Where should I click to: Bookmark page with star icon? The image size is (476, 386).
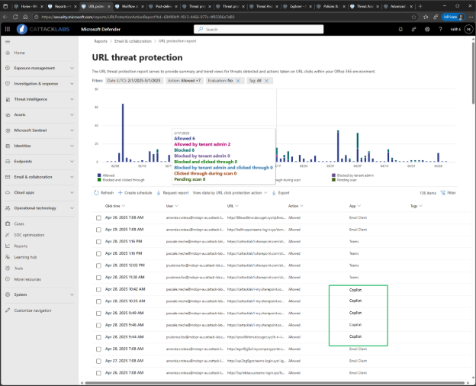(413, 17)
